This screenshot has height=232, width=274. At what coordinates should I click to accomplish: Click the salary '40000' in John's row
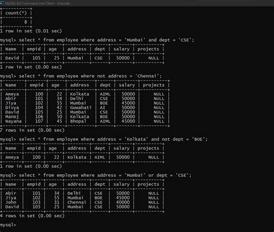123,202
